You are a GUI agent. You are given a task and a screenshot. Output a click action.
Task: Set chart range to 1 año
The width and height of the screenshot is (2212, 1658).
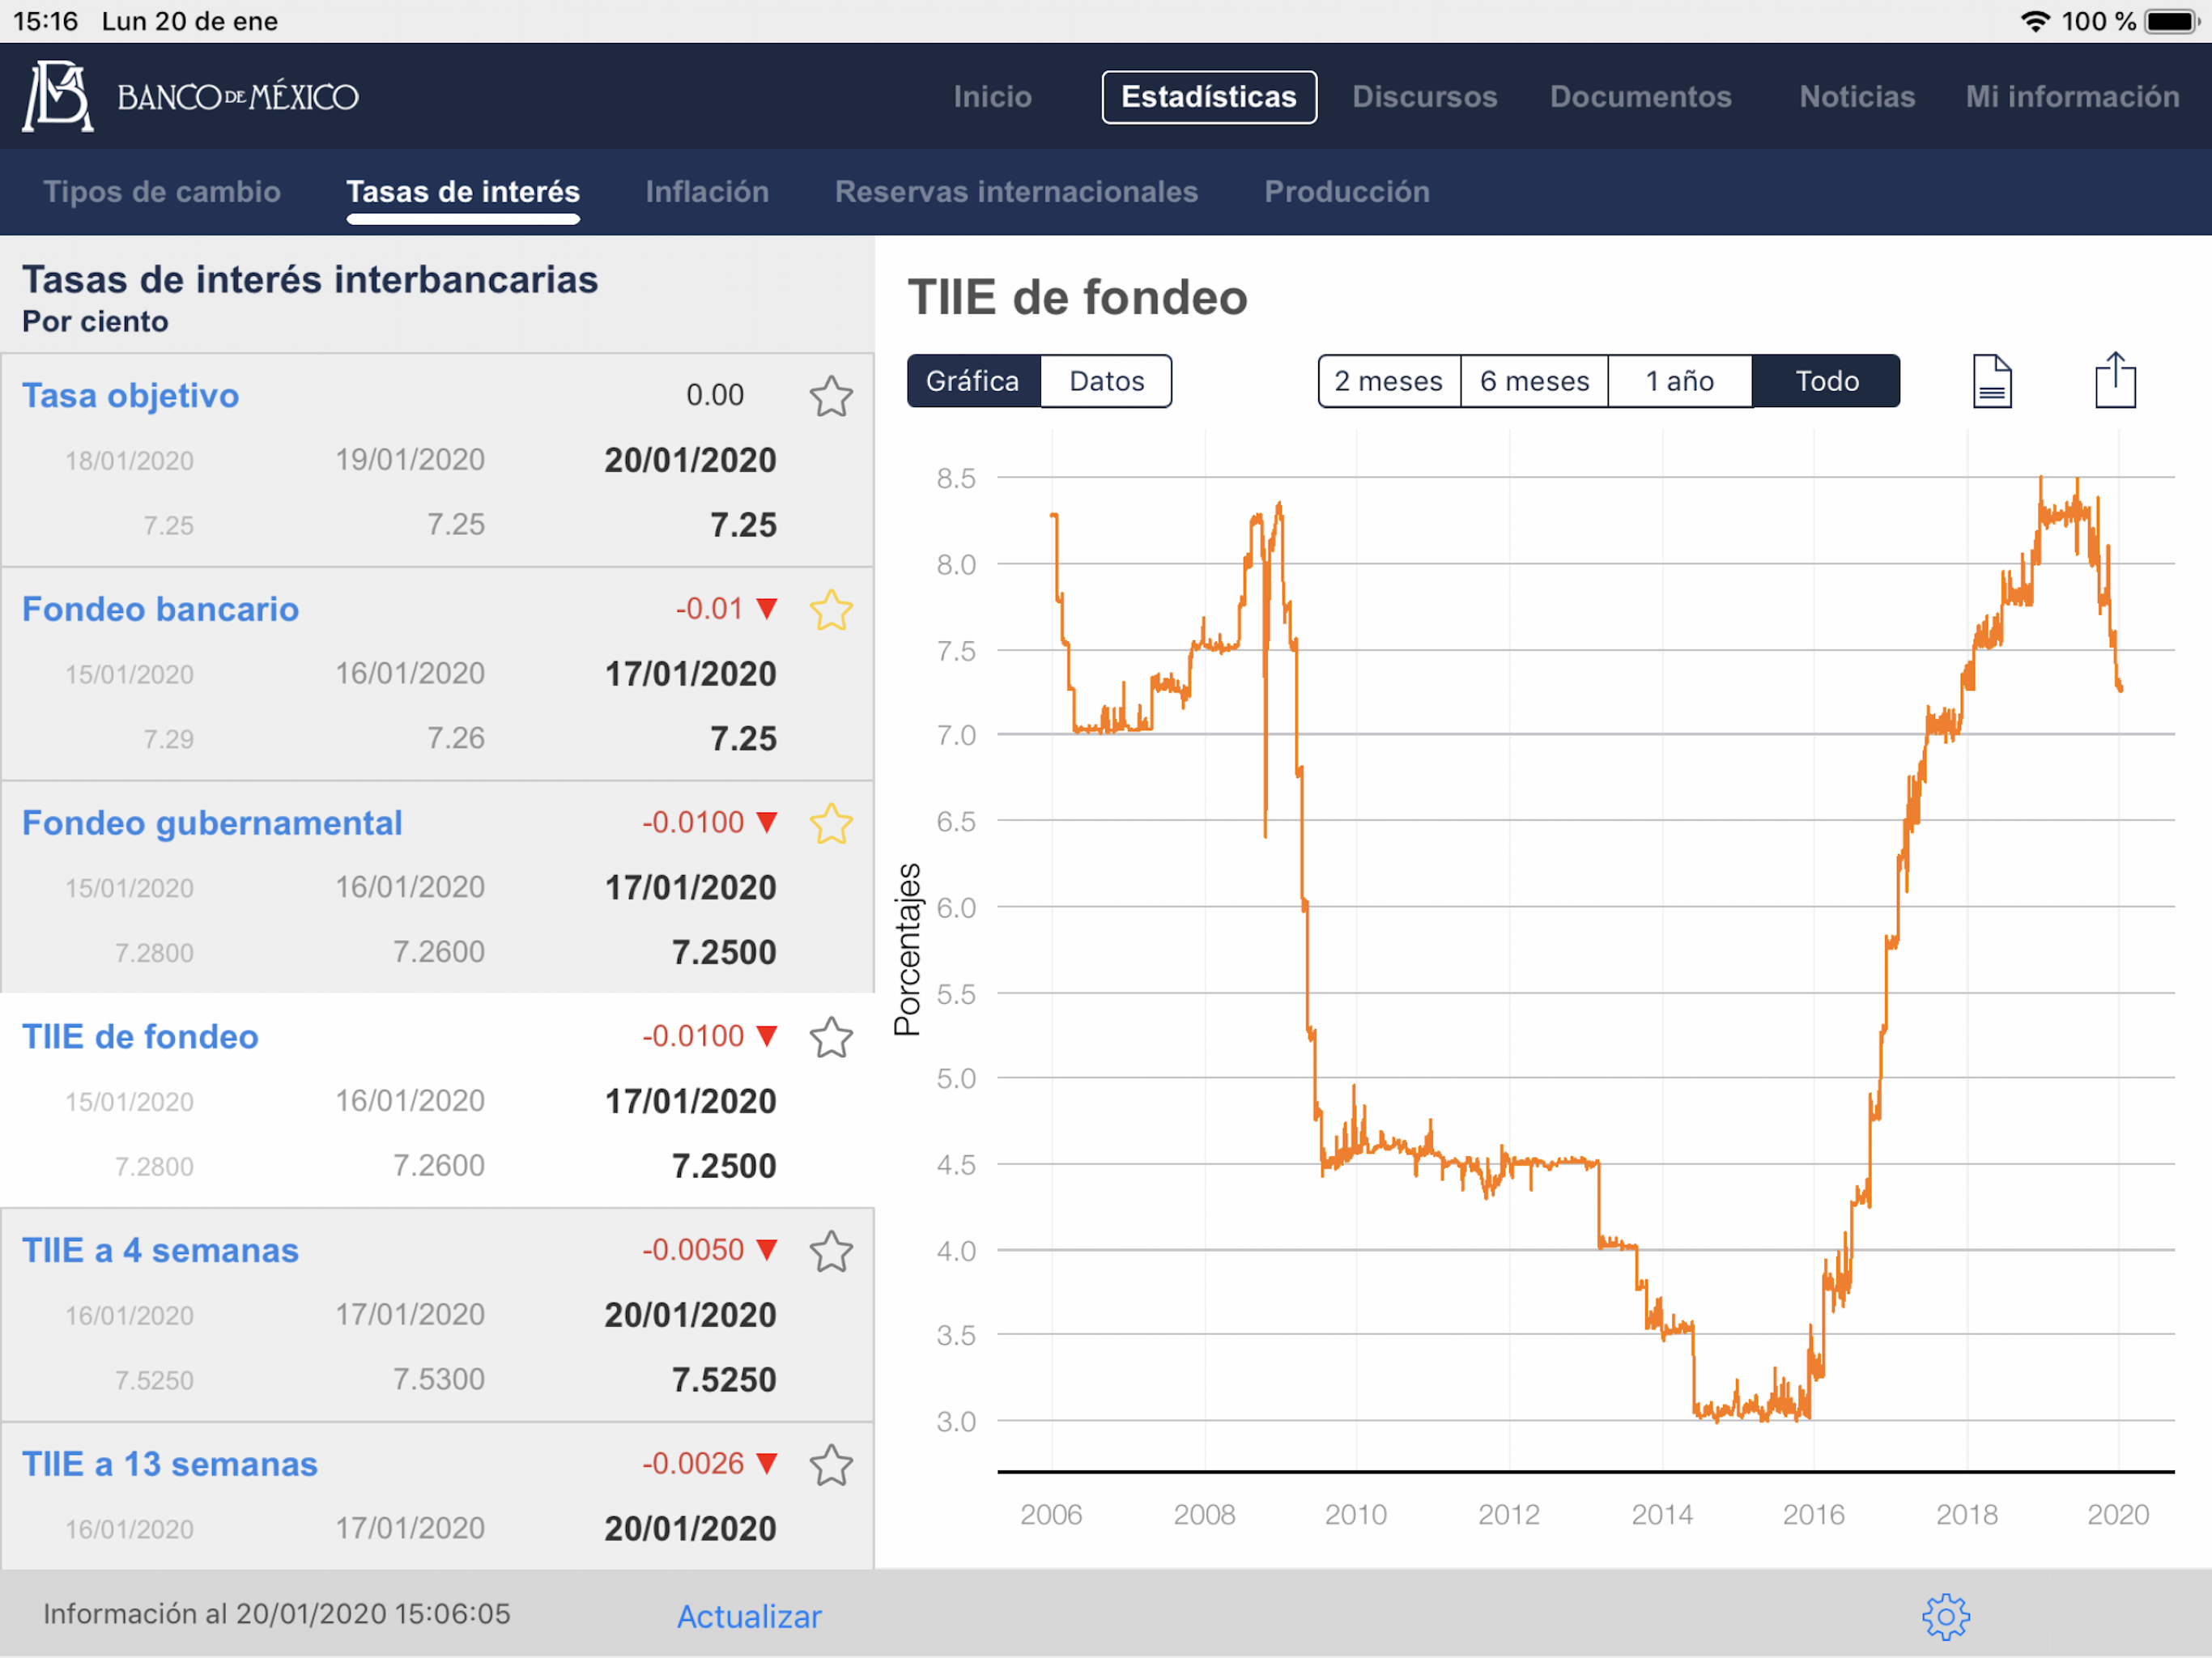[x=1680, y=381]
